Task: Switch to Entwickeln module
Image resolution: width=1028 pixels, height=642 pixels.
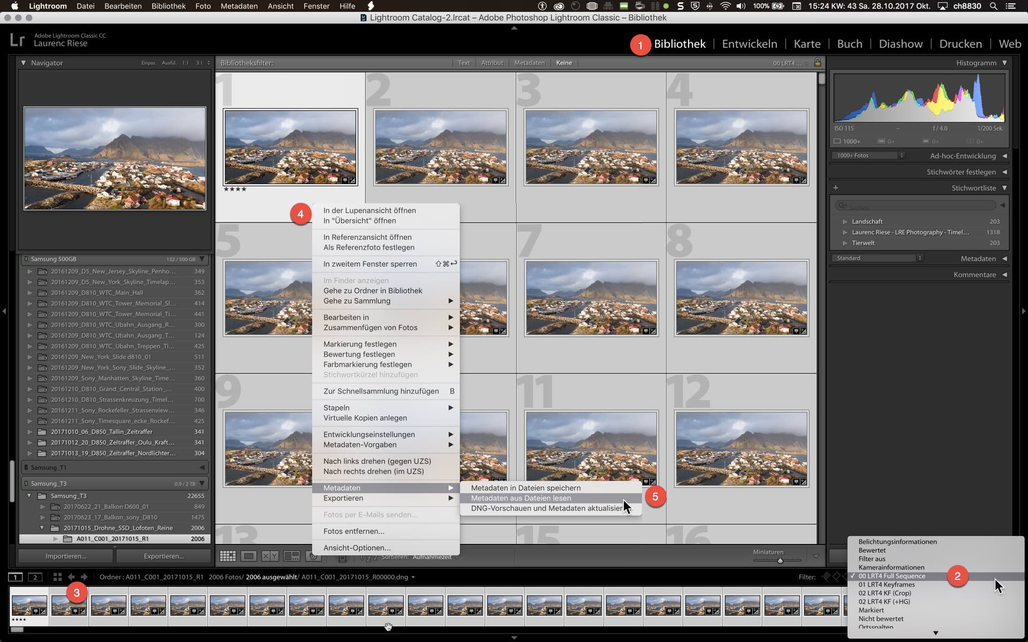Action: click(750, 44)
